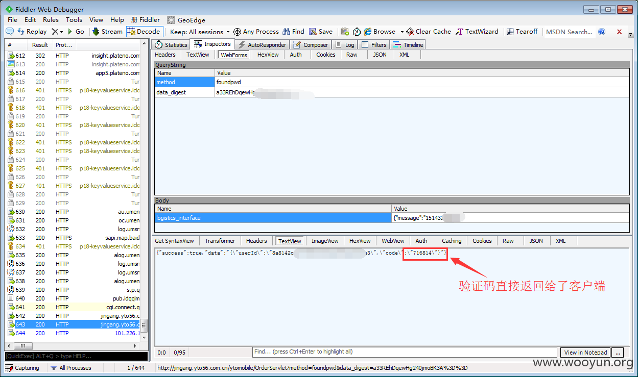Open the Edit menu

coord(30,19)
